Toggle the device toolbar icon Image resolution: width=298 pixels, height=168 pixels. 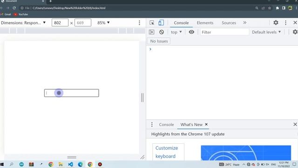tap(161, 23)
